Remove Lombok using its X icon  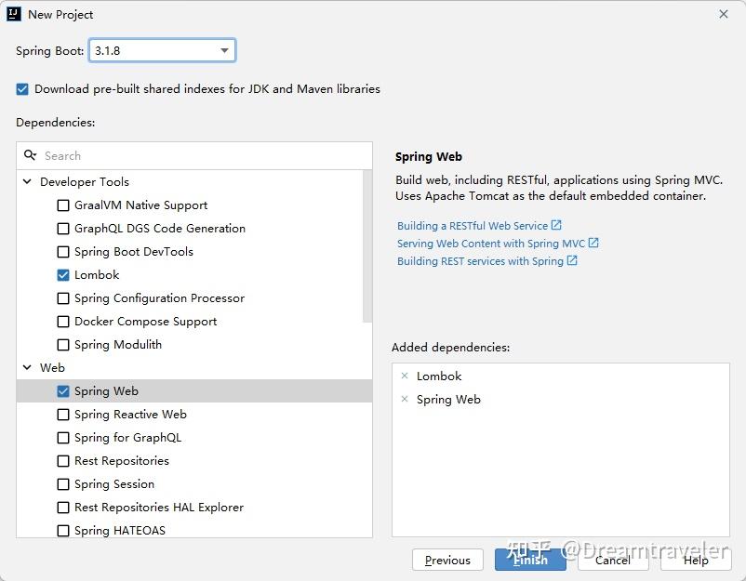click(x=405, y=376)
